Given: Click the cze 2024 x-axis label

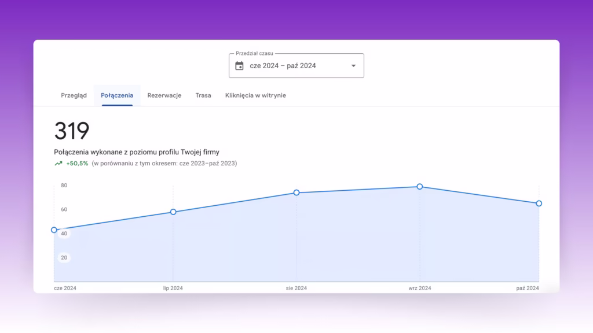Looking at the screenshot, I should point(65,288).
